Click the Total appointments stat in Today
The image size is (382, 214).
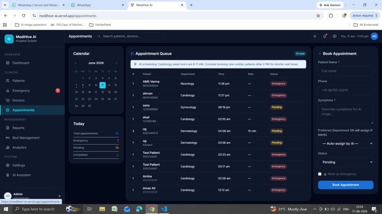[96, 133]
